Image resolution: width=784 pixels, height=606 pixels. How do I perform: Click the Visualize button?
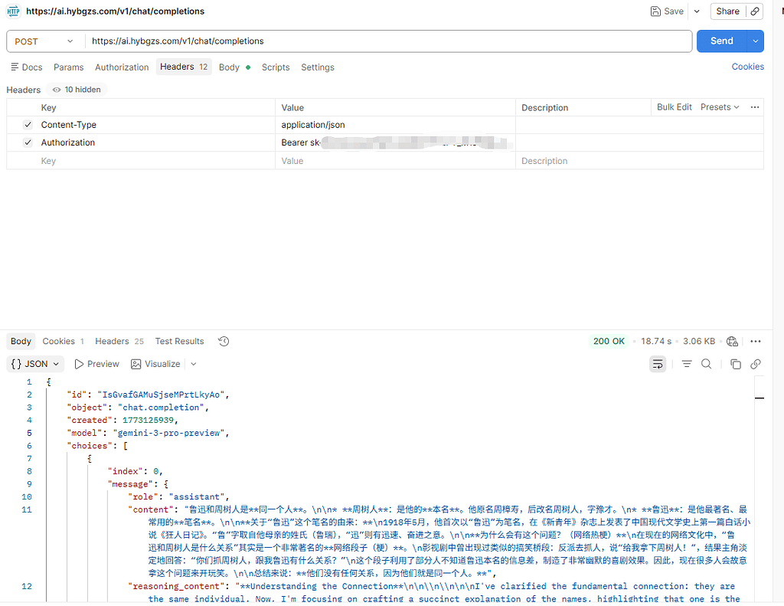point(155,364)
